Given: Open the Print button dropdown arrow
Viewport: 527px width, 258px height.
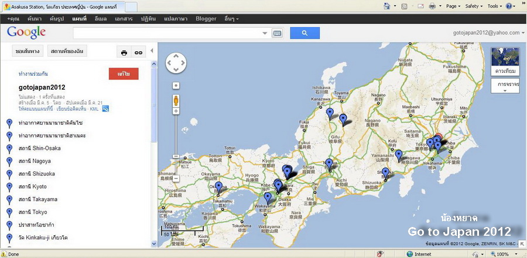Looking at the screenshot, I should pyautogui.click(x=440, y=6).
